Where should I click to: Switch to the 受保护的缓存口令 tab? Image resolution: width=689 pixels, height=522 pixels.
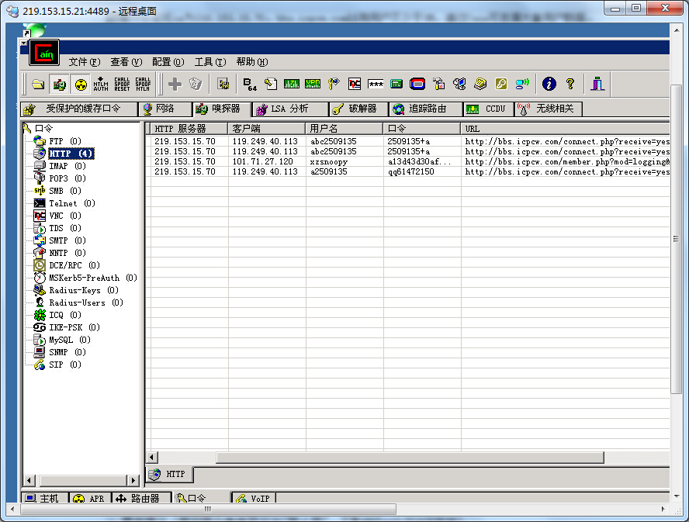tap(79, 109)
